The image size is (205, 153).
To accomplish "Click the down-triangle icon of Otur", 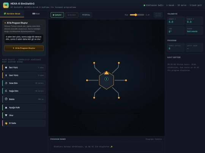I will point(6,115).
